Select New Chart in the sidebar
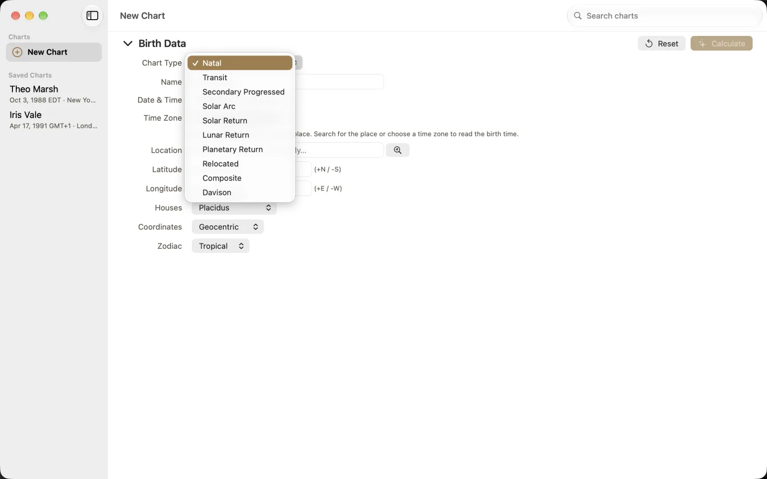767x479 pixels. 54,52
